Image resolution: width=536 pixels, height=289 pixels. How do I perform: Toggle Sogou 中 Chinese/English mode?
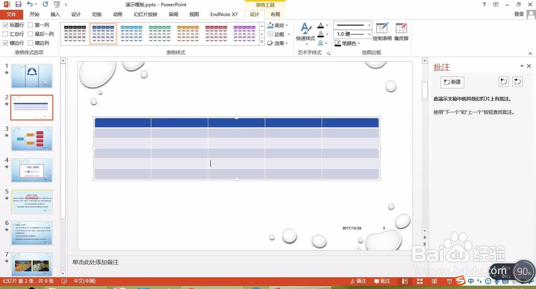point(471,281)
